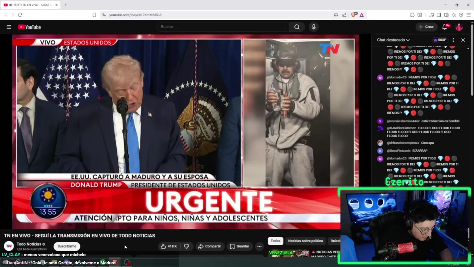
Task: Focus the Buscar search field
Action: tap(223, 27)
